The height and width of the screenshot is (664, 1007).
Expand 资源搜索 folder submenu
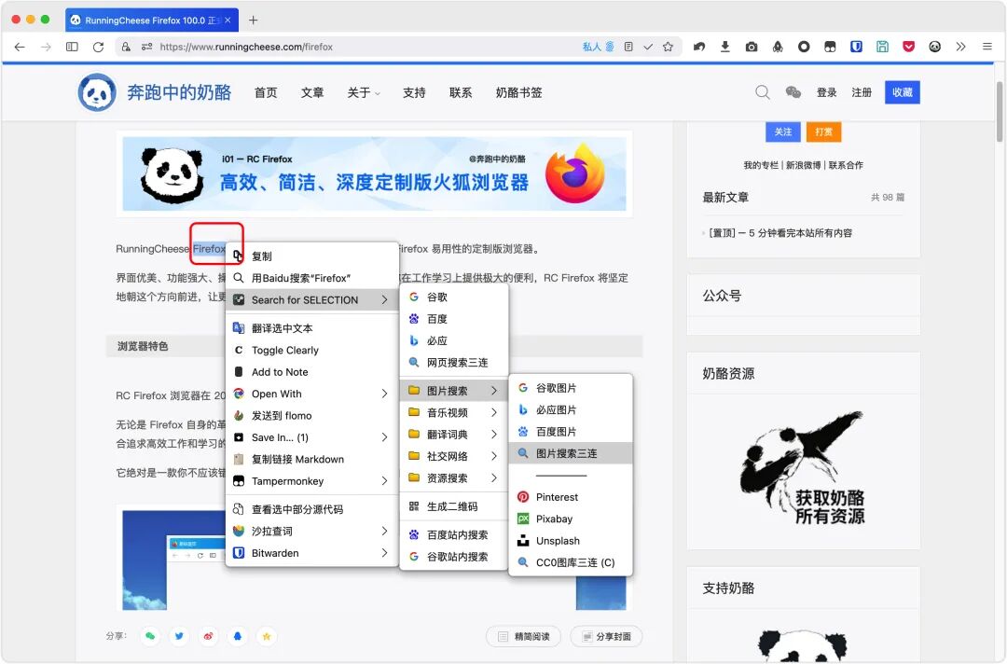pos(453,477)
